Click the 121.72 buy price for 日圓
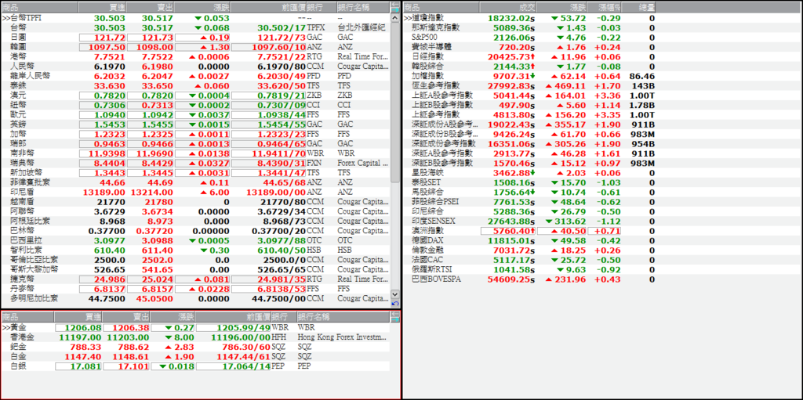 coord(103,38)
